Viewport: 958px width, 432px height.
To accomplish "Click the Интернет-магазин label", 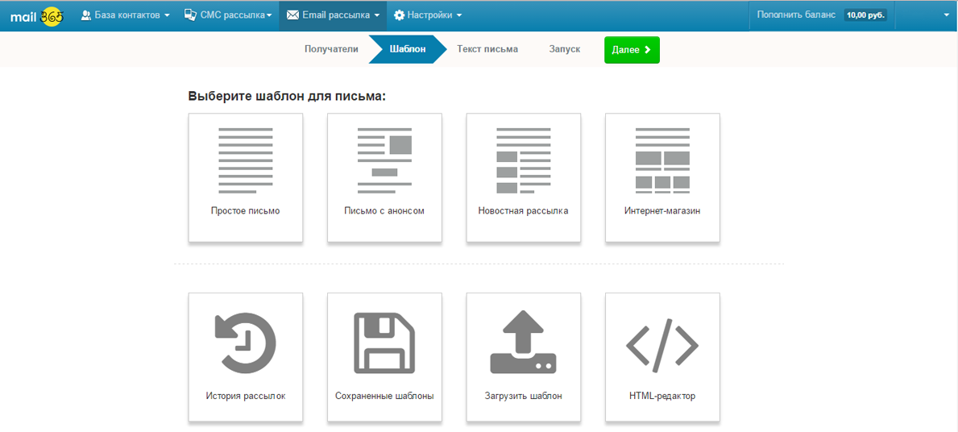I will click(x=662, y=211).
